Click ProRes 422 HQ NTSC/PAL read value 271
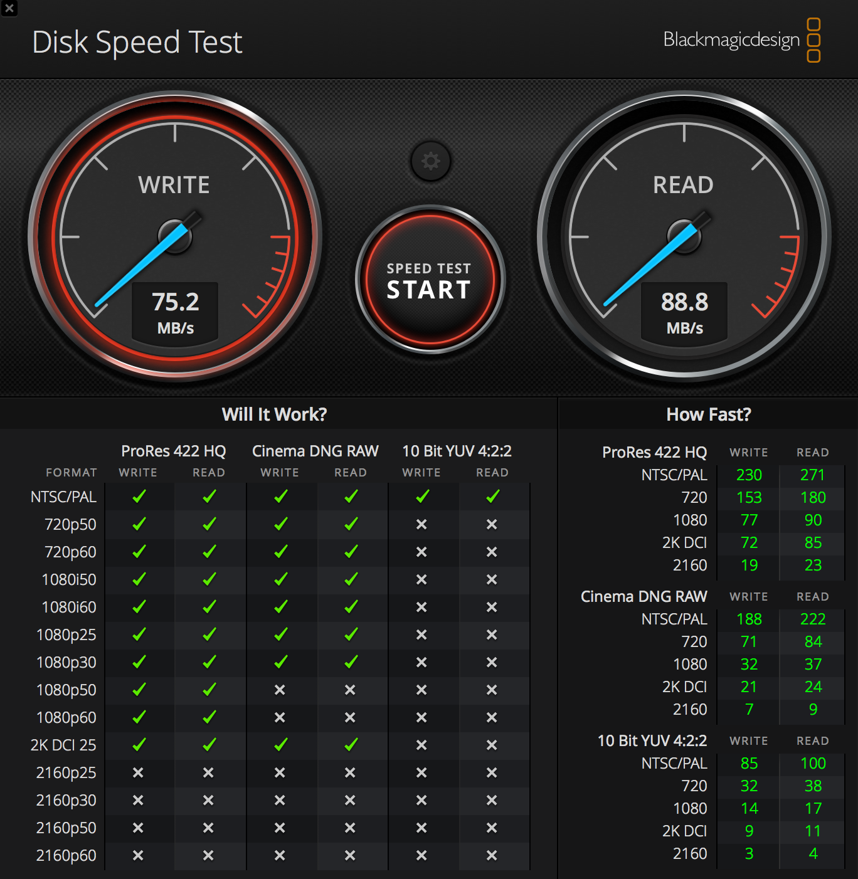This screenshot has height=879, width=858. 813,475
